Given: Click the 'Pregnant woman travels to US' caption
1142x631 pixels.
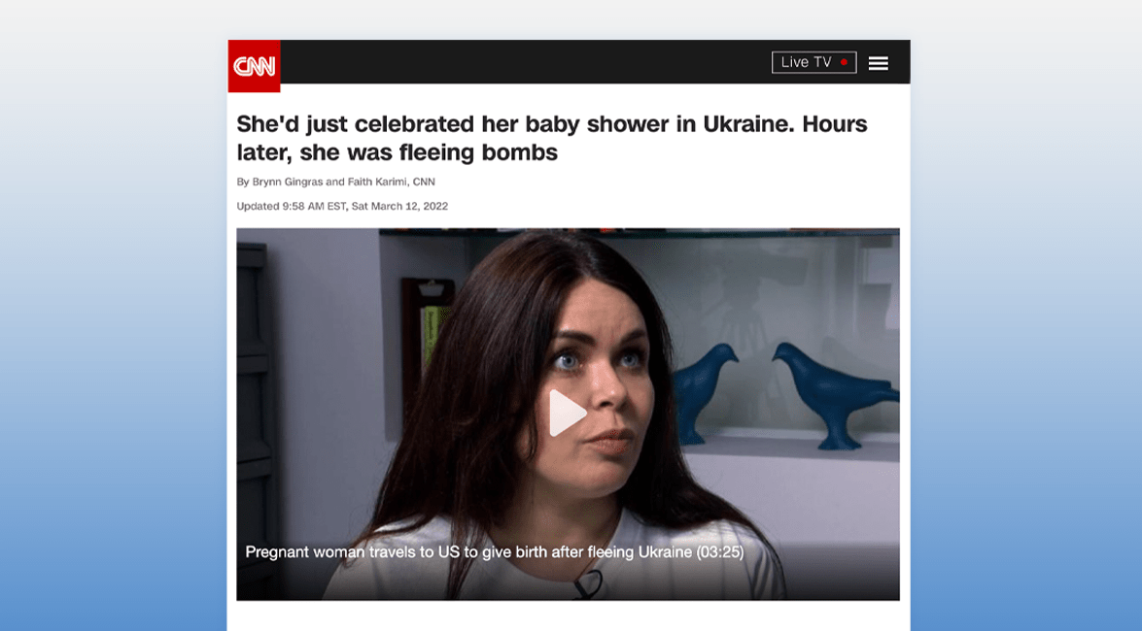Looking at the screenshot, I should (x=468, y=551).
